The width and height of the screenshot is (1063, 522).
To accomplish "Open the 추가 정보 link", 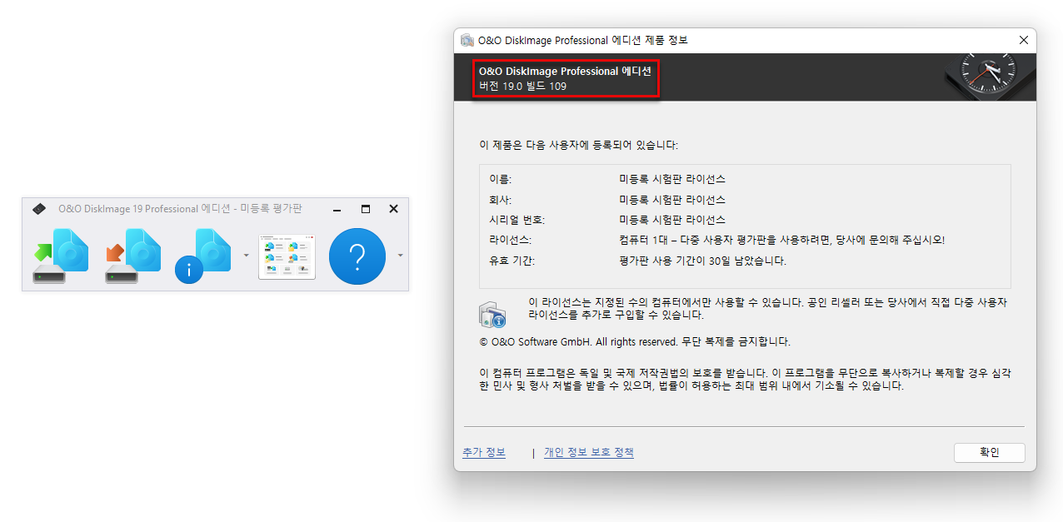I will [484, 452].
